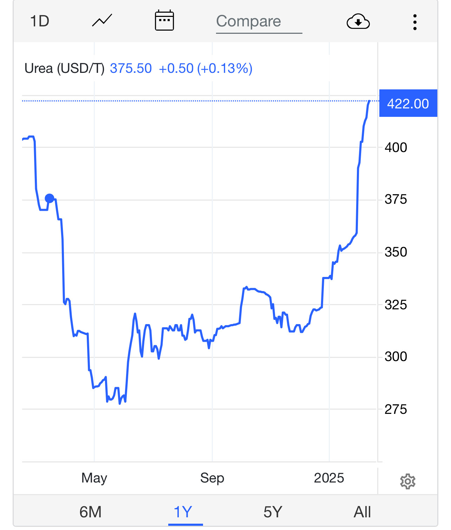This screenshot has width=451, height=530.
Task: Open chart settings gear icon
Action: click(407, 481)
